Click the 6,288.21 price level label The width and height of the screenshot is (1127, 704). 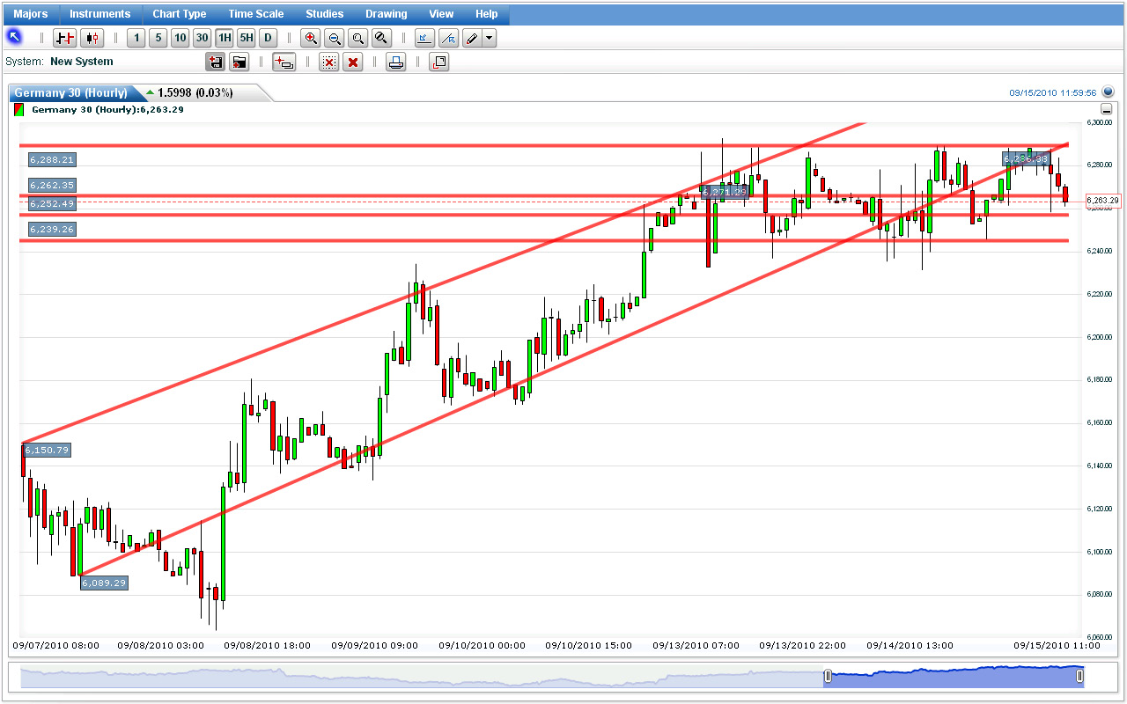click(x=52, y=159)
